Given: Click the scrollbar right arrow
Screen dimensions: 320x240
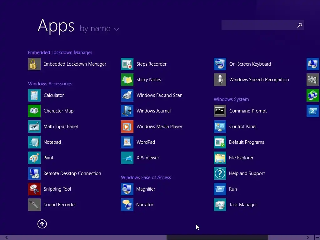Looking at the screenshot, I should [307, 237].
